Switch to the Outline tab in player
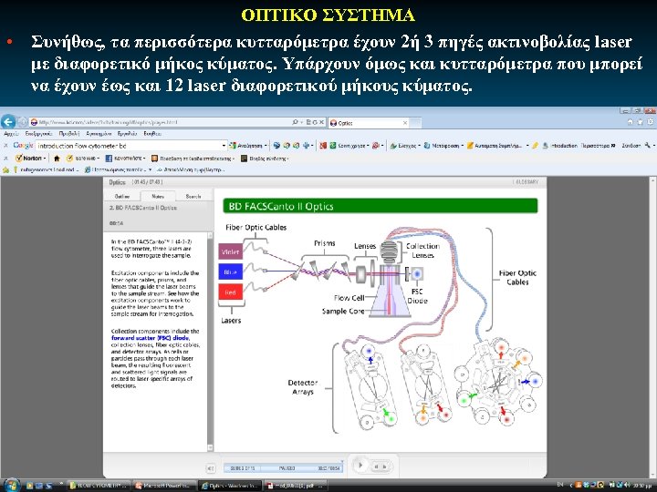This screenshot has width=657, height=492. point(122,196)
